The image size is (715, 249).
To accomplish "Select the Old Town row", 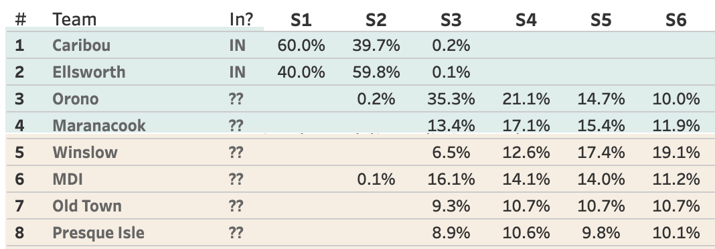I will (x=360, y=205).
